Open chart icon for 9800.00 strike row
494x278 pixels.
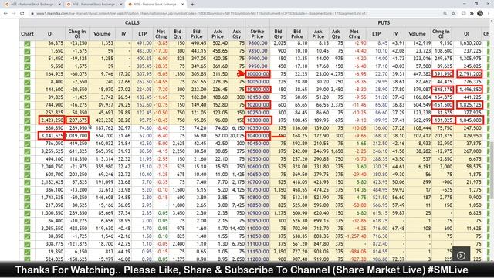point(28,43)
